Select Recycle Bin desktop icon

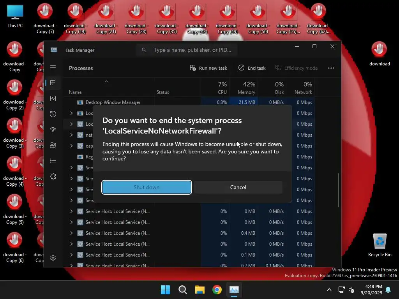pos(380,245)
